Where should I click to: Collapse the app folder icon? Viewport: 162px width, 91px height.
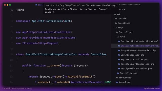point(115,14)
